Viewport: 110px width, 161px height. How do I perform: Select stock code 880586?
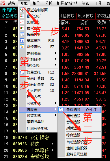(20, 150)
